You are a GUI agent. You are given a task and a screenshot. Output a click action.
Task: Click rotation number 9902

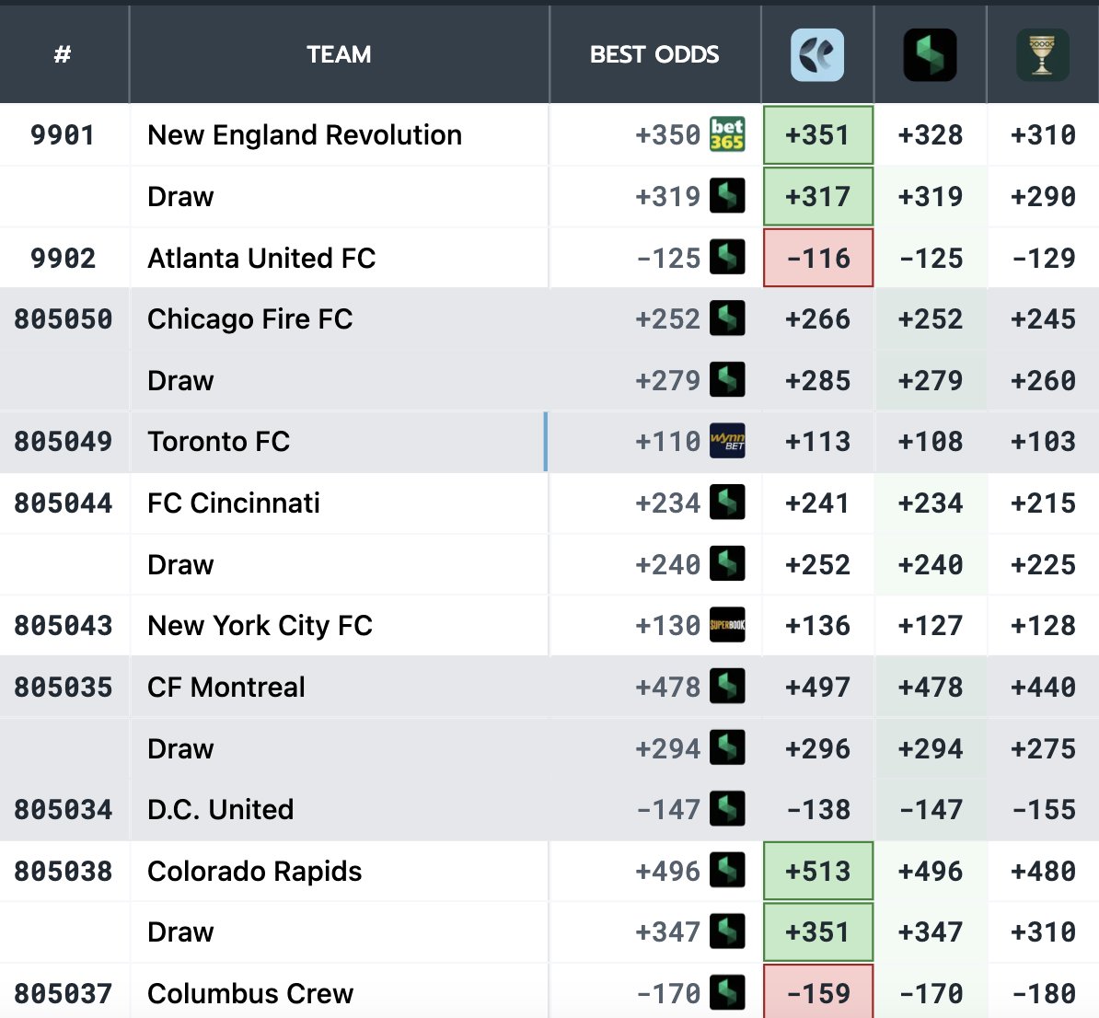point(63,258)
